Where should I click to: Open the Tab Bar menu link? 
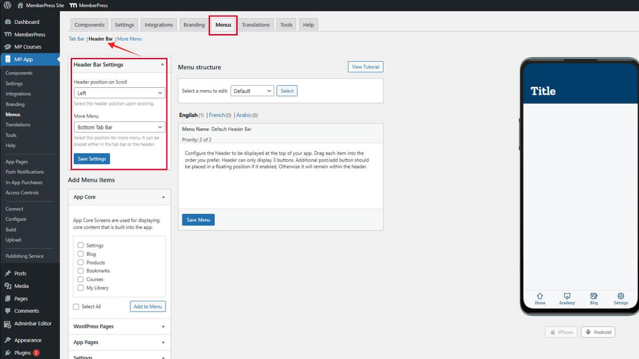coord(76,39)
